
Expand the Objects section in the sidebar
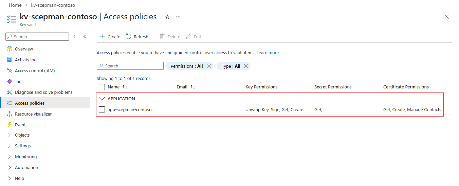coord(22,135)
